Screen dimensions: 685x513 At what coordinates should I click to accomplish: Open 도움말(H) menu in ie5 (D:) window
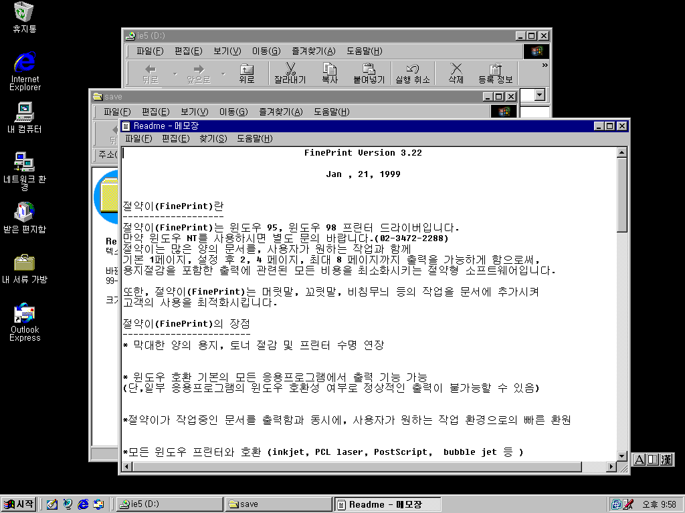point(365,51)
